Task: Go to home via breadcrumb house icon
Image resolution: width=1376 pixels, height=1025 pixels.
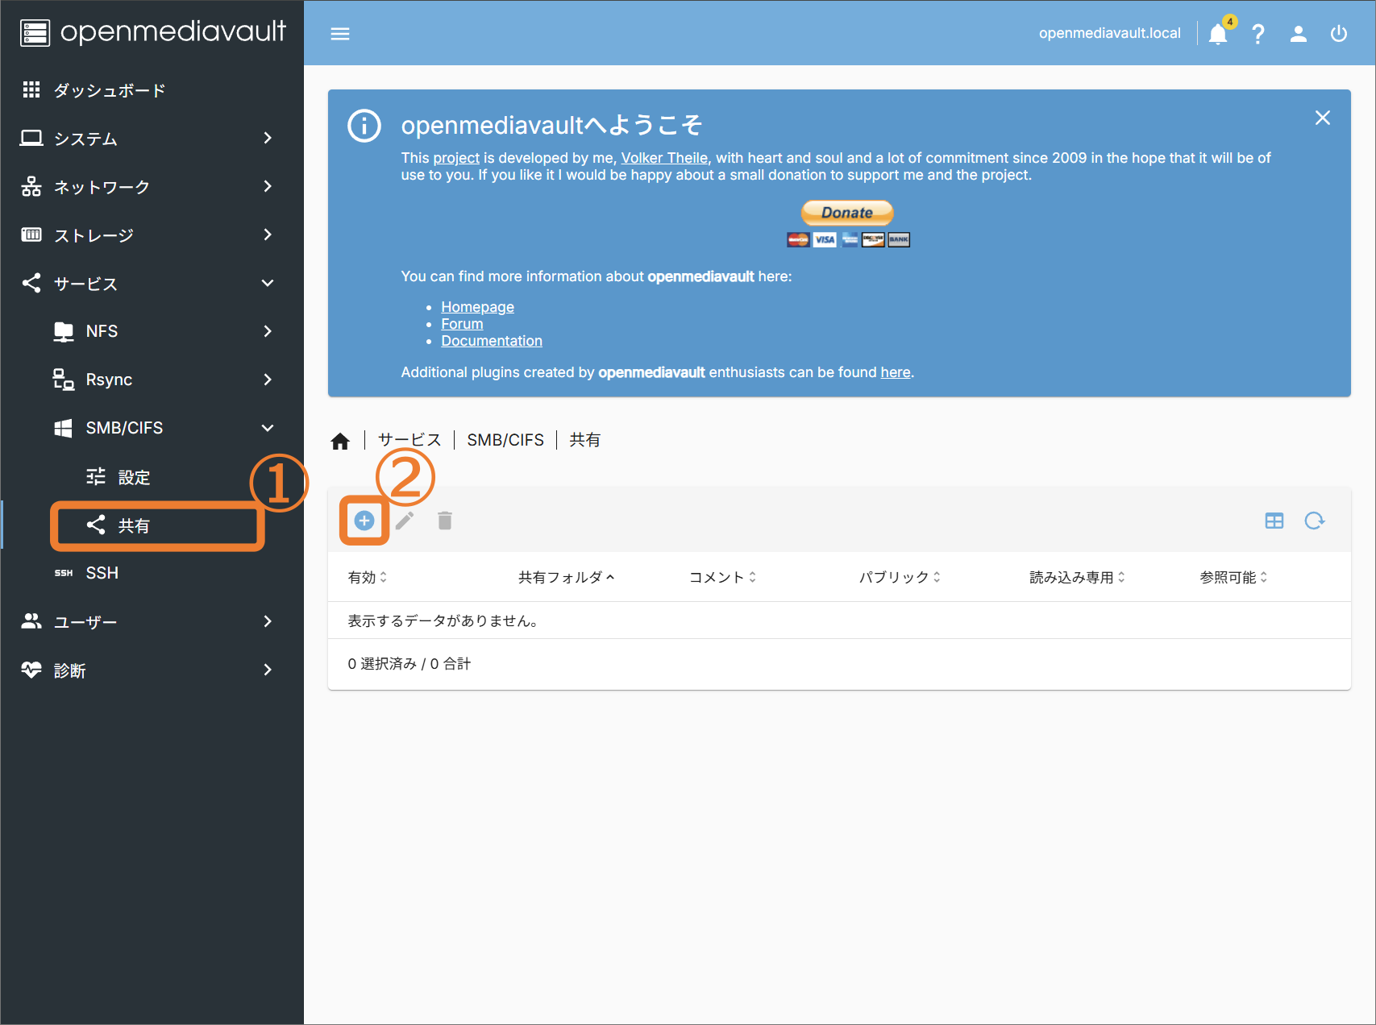Action: [340, 441]
